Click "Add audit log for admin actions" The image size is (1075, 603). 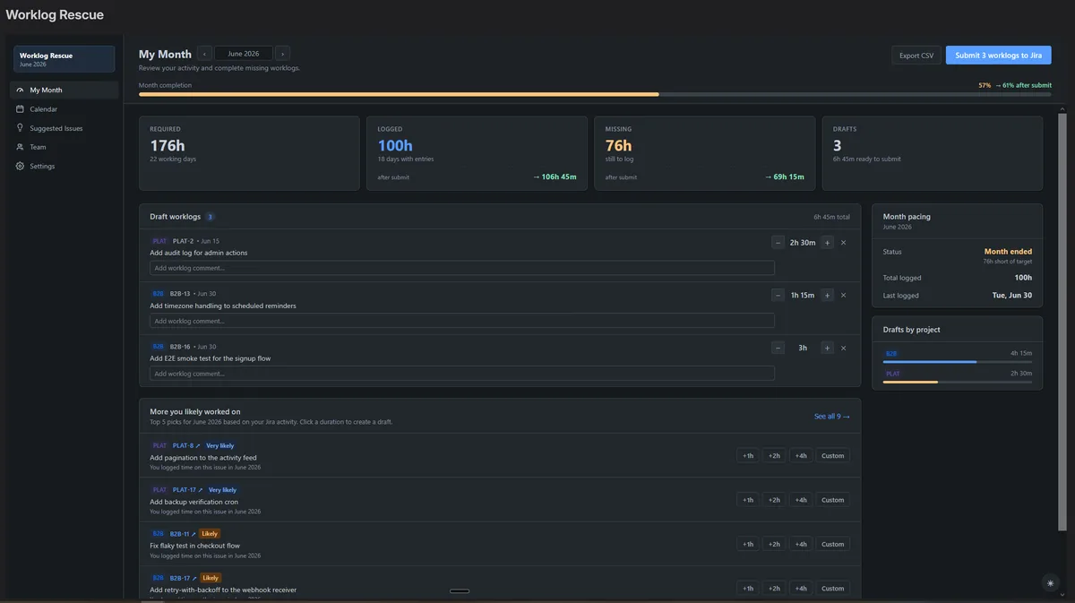[199, 253]
